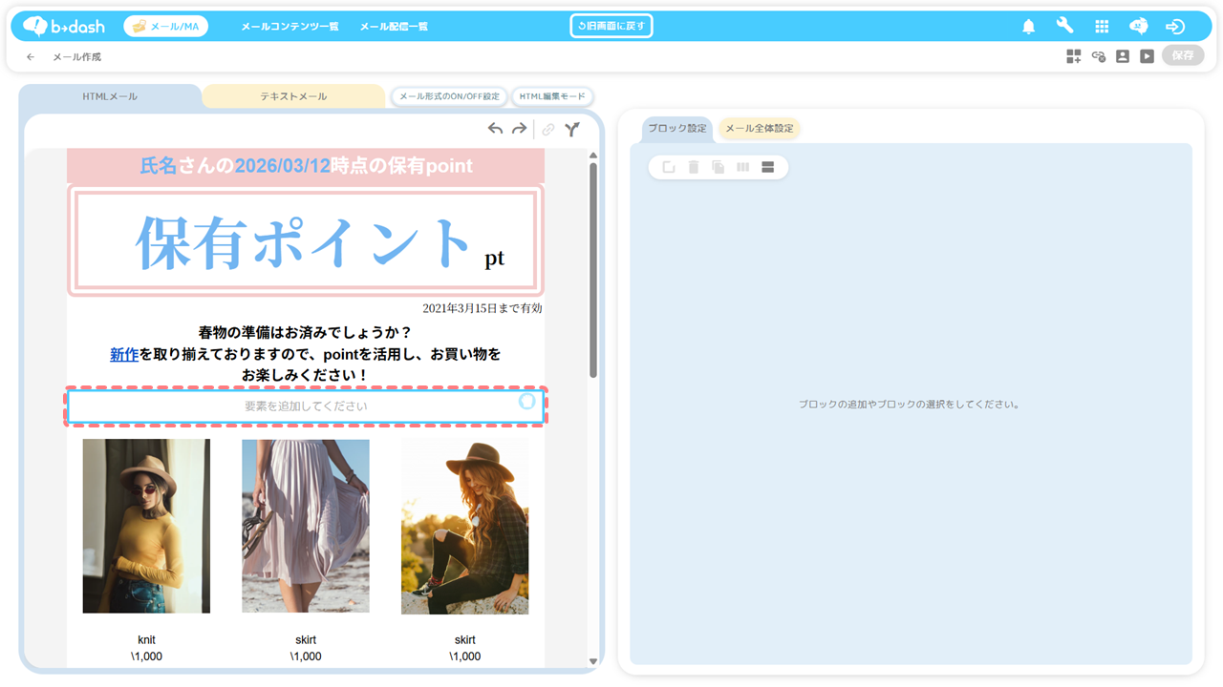Open the wrench settings icon
Screen dimensions: 1223x687
click(x=1064, y=26)
